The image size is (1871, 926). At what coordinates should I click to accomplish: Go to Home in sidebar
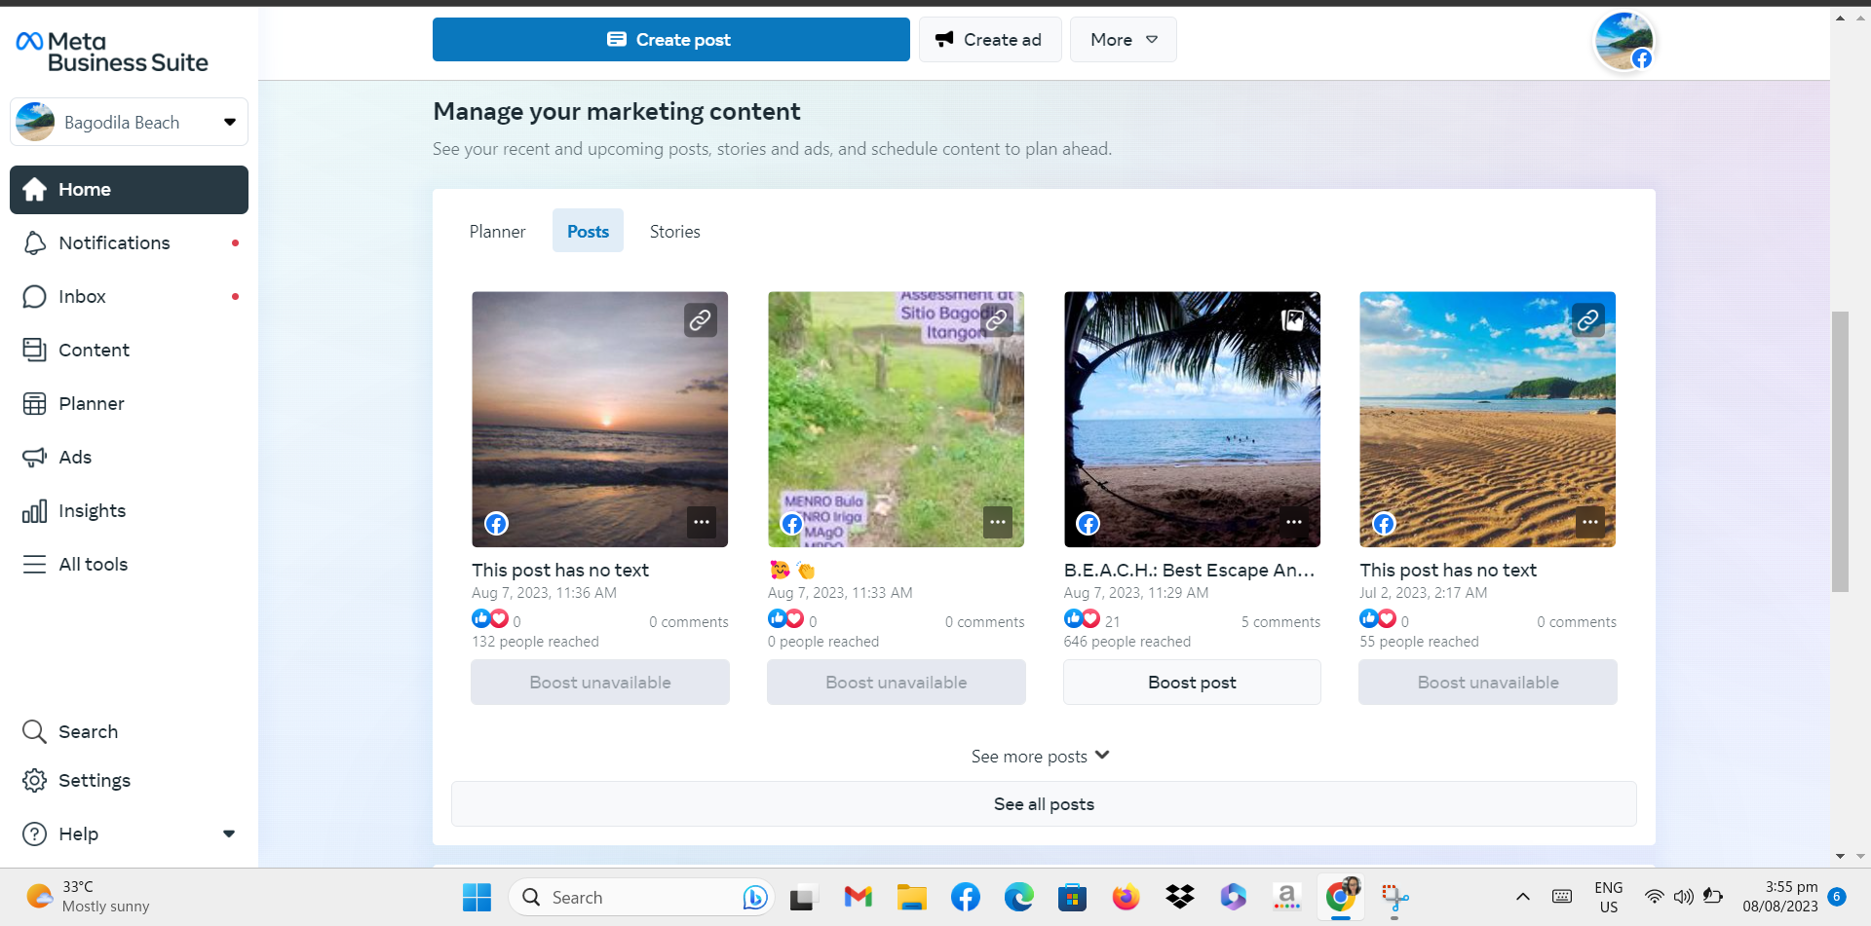click(129, 190)
